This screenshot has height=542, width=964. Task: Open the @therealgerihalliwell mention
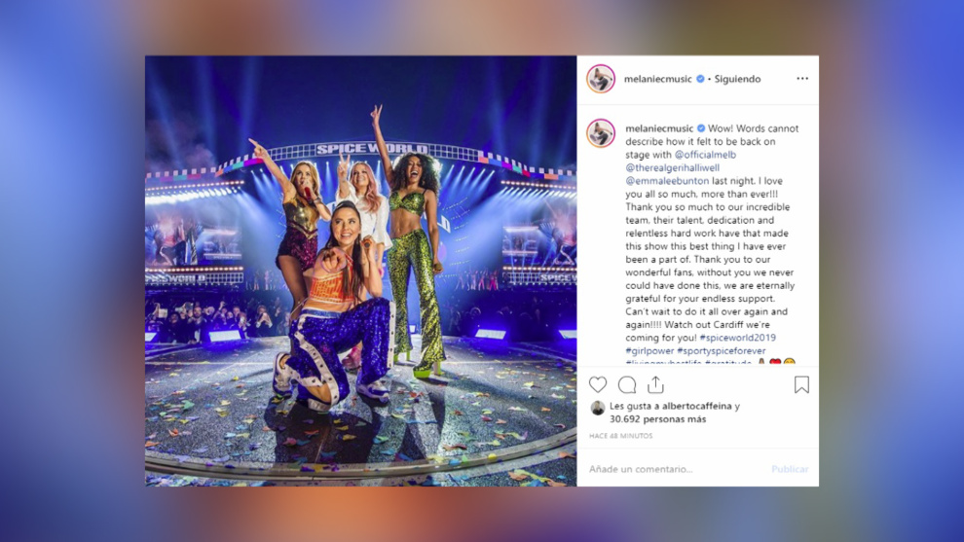pyautogui.click(x=673, y=167)
